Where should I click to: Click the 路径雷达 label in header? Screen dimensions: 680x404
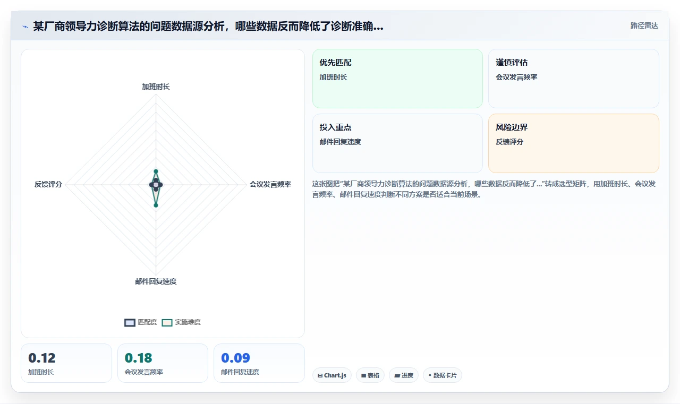(644, 25)
